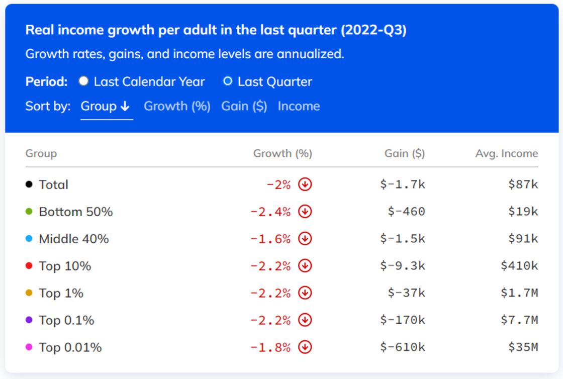Select the Last Calendar Year radio button
Viewport: 563px width, 379px height.
tap(83, 81)
